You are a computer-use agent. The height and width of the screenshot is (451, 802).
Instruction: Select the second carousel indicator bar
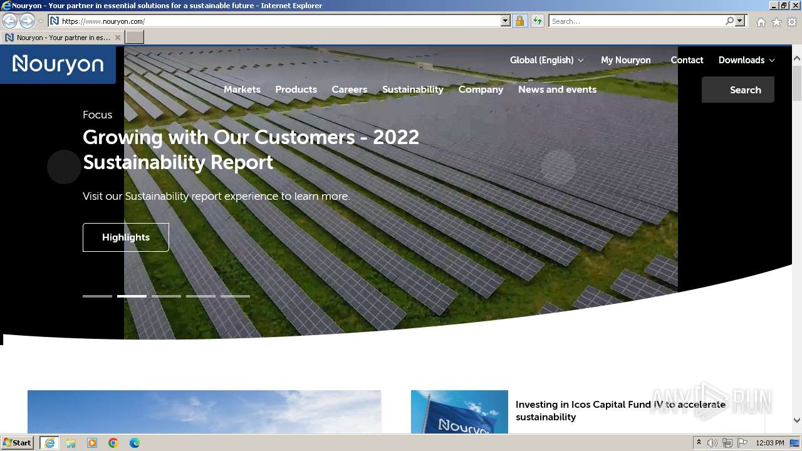point(132,296)
